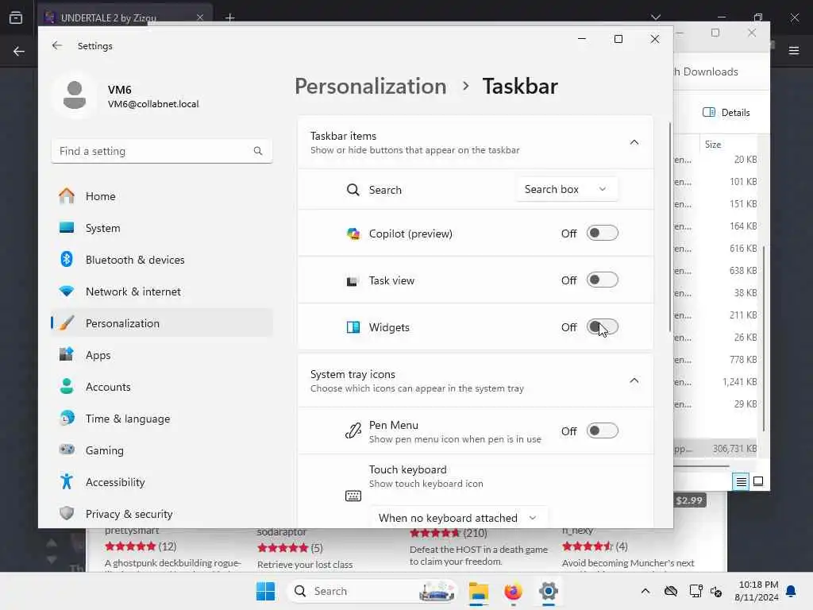813x610 pixels.
Task: Click the Settings gear on the taskbar
Action: click(x=548, y=591)
